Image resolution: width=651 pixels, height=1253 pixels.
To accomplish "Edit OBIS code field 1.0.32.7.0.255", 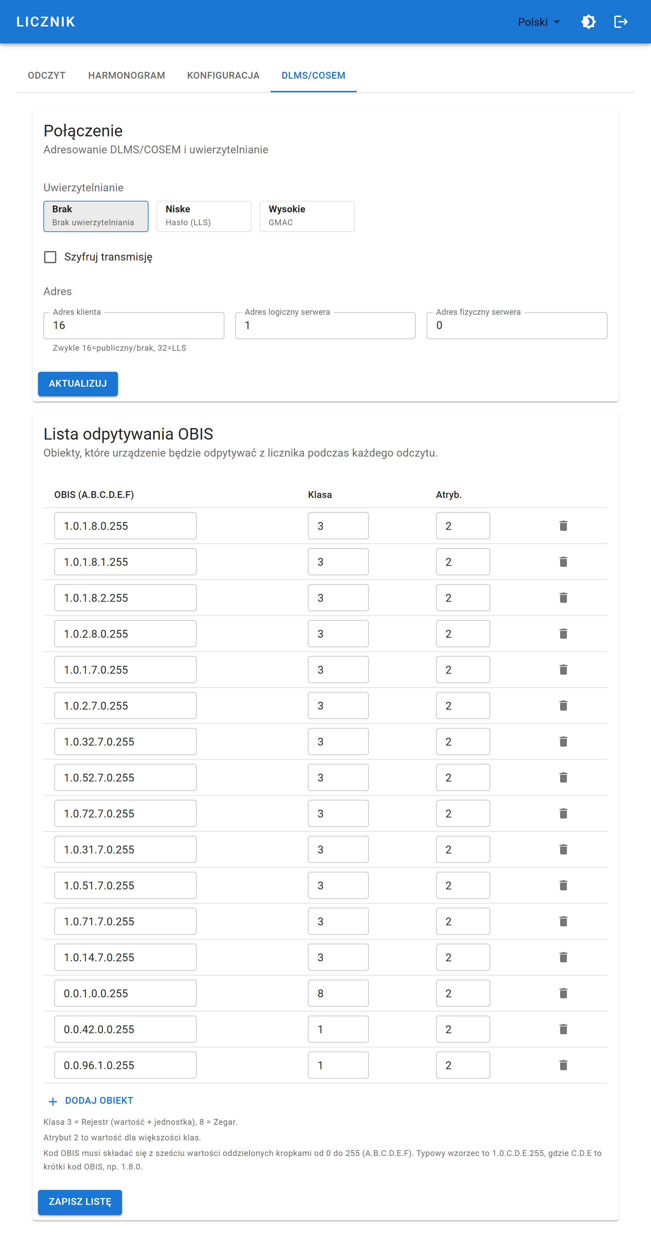I will click(x=125, y=742).
